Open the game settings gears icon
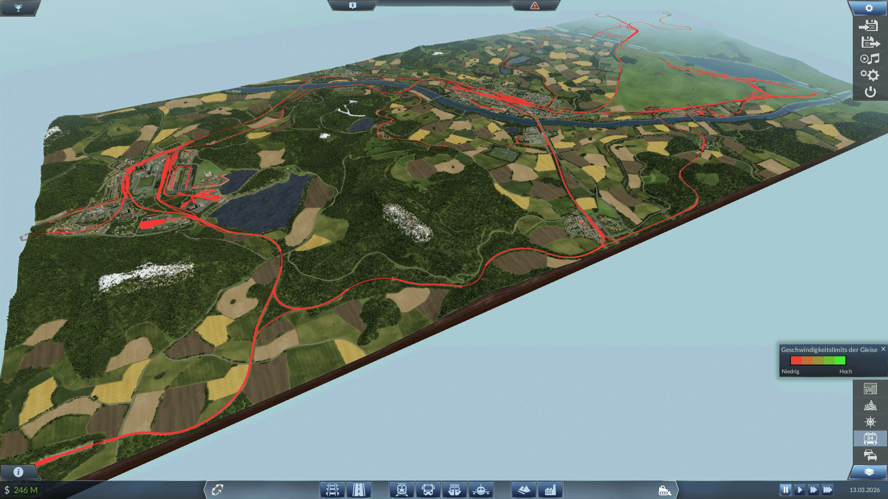Image resolution: width=888 pixels, height=499 pixels. click(869, 75)
